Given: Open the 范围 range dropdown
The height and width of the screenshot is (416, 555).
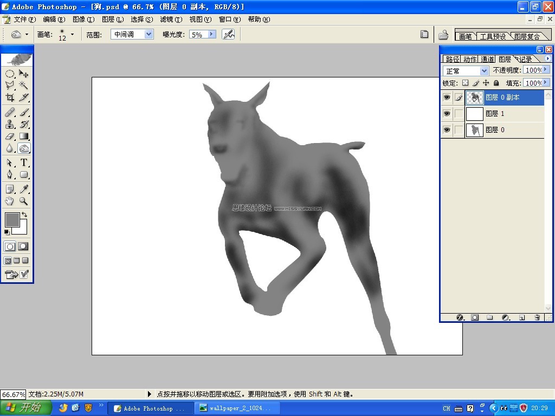Looking at the screenshot, I should [149, 34].
